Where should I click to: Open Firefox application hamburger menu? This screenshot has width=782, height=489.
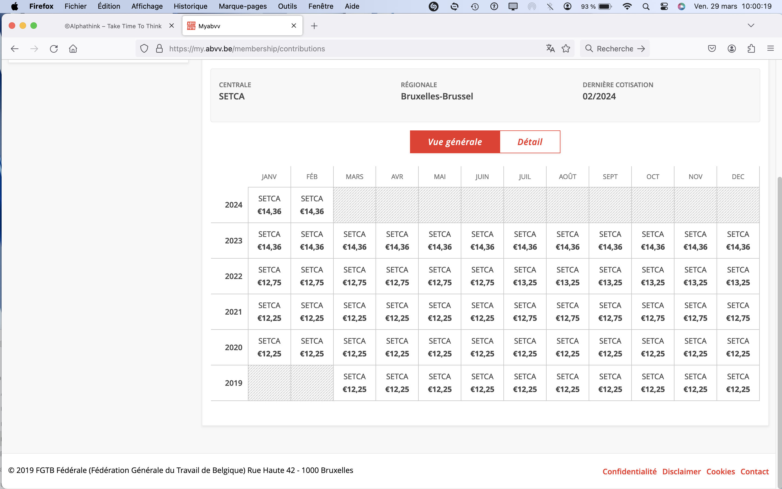(x=771, y=49)
